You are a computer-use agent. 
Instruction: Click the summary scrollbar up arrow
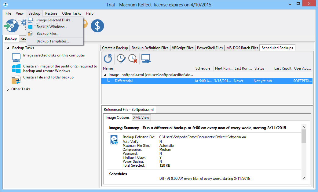point(304,127)
